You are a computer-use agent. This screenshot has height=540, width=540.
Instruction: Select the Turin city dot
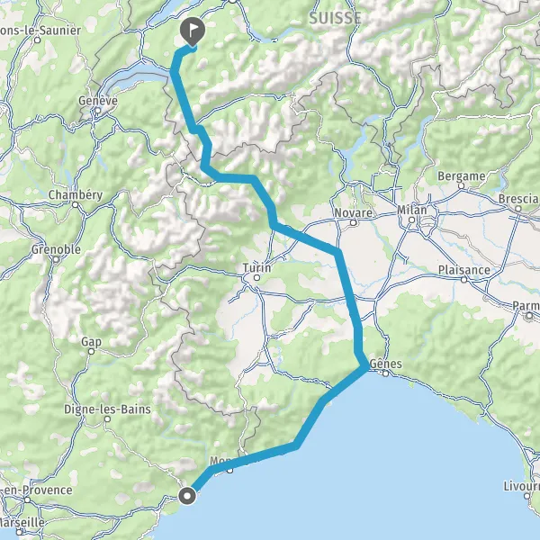coord(256,277)
